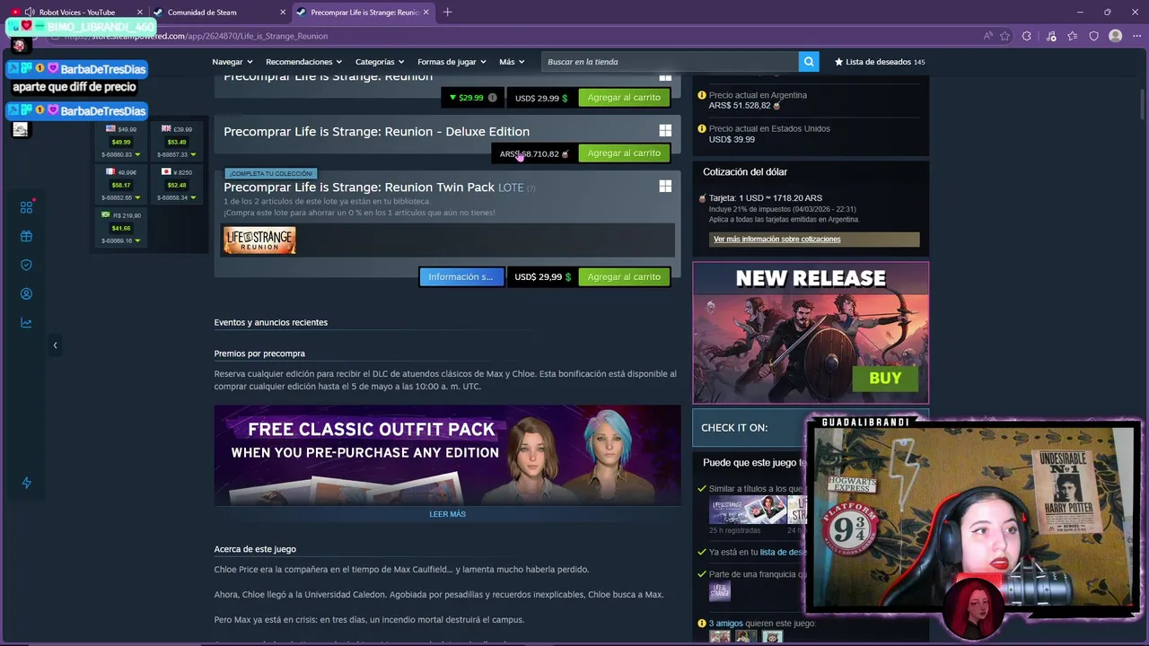
Task: Close the Comunidad de Steam tab
Action: 283,13
